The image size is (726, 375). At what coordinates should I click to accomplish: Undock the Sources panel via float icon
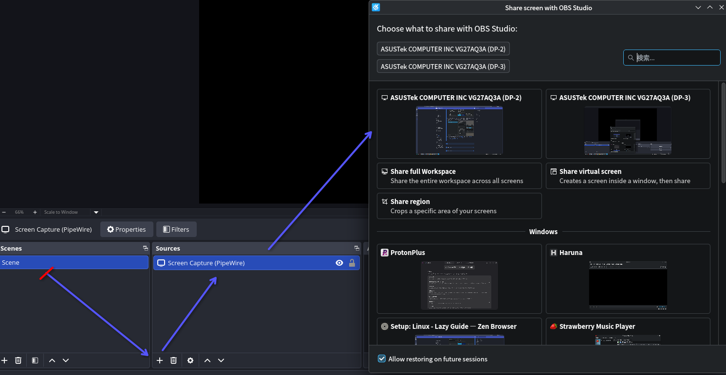pyautogui.click(x=357, y=248)
